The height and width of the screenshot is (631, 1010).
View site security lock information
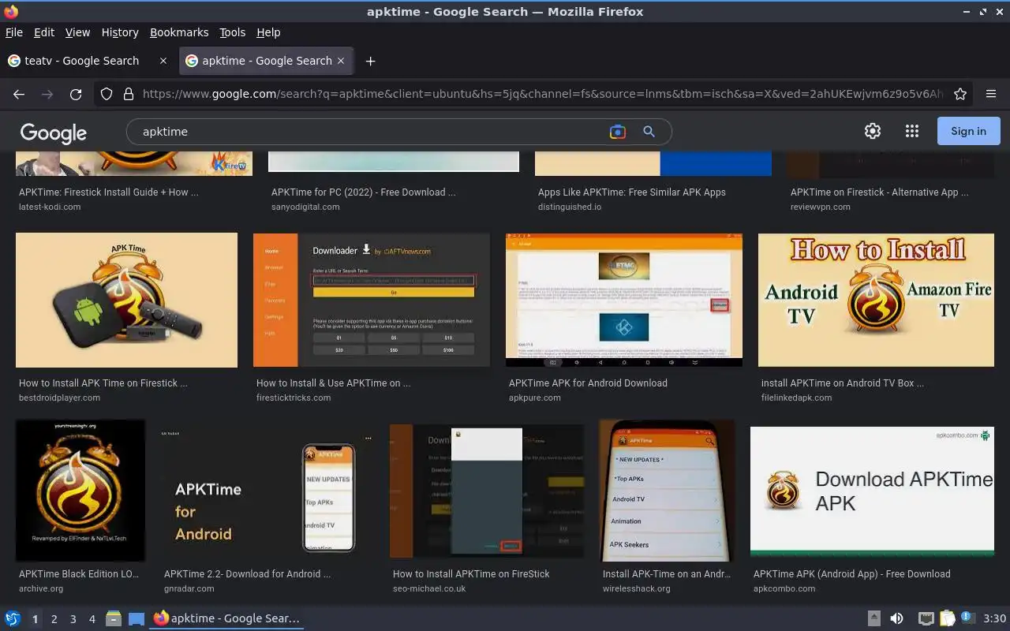[x=129, y=94]
